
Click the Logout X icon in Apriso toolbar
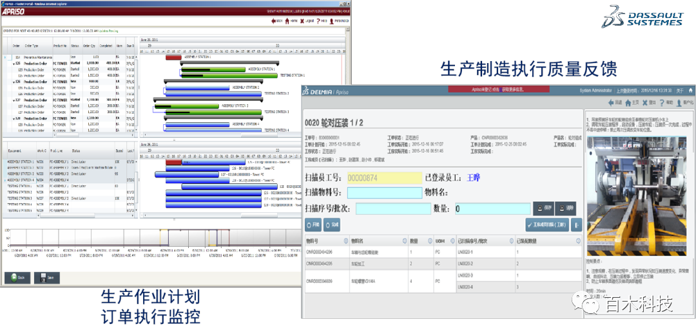(302, 21)
